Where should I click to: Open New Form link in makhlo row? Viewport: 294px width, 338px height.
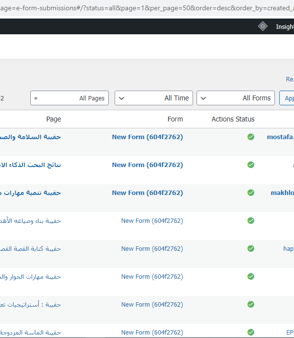147,193
